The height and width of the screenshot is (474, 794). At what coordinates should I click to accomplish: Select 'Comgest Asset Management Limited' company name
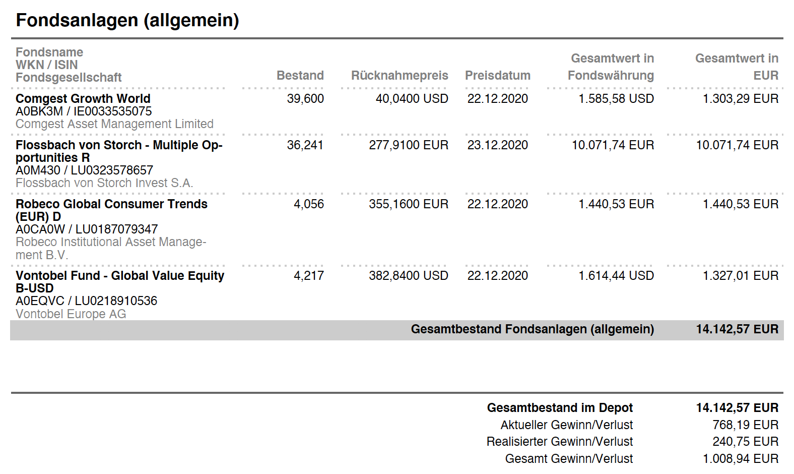[115, 124]
